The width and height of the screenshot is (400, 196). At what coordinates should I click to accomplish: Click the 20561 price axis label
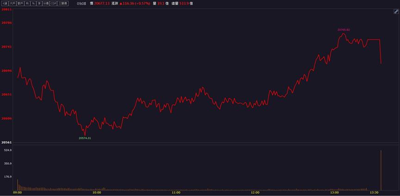6,142
